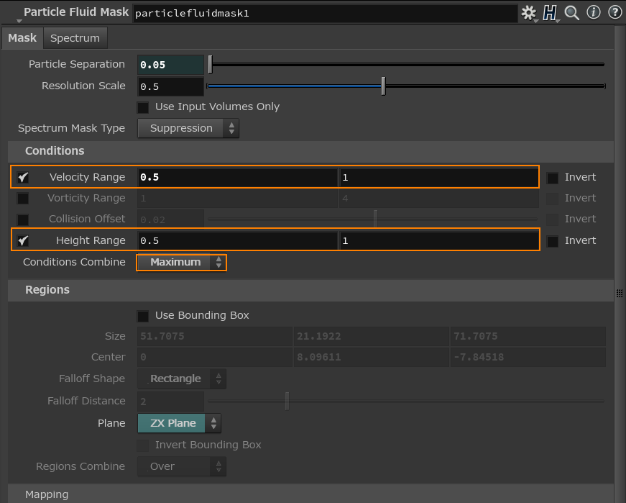Click the Particle Separation label

[x=77, y=64]
